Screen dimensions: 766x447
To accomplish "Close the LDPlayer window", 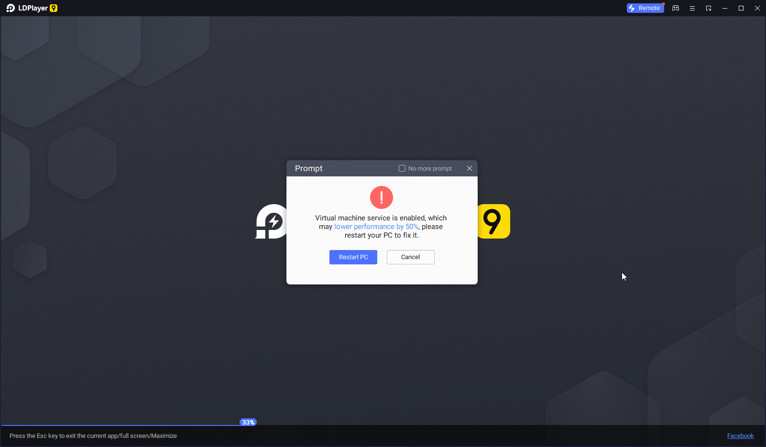I will point(757,8).
